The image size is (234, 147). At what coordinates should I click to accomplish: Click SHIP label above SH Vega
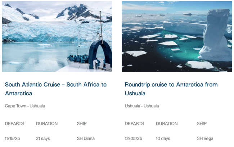point(202,124)
